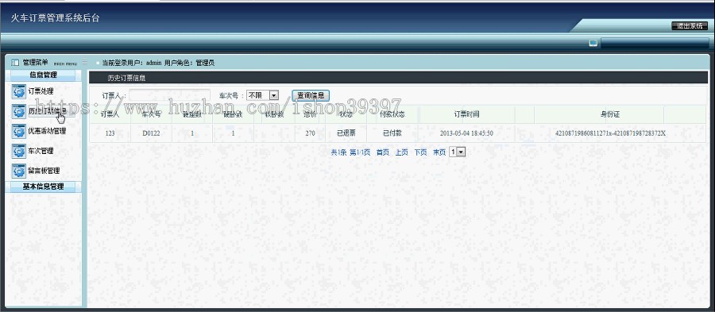Click the 查询信息 button
This screenshot has width=715, height=312.
[x=311, y=95]
